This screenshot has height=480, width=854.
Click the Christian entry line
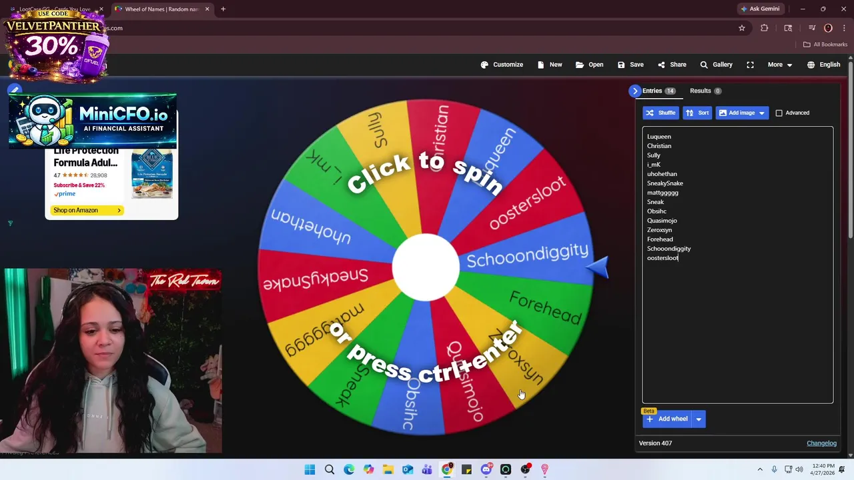pos(659,146)
